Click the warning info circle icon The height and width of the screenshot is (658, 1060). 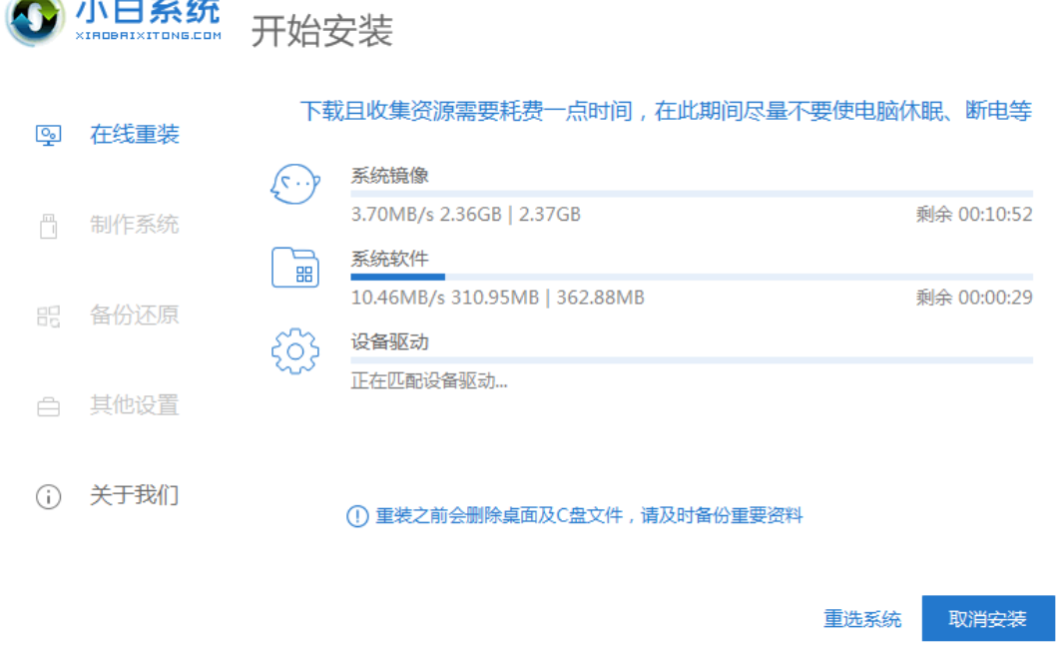coord(357,516)
